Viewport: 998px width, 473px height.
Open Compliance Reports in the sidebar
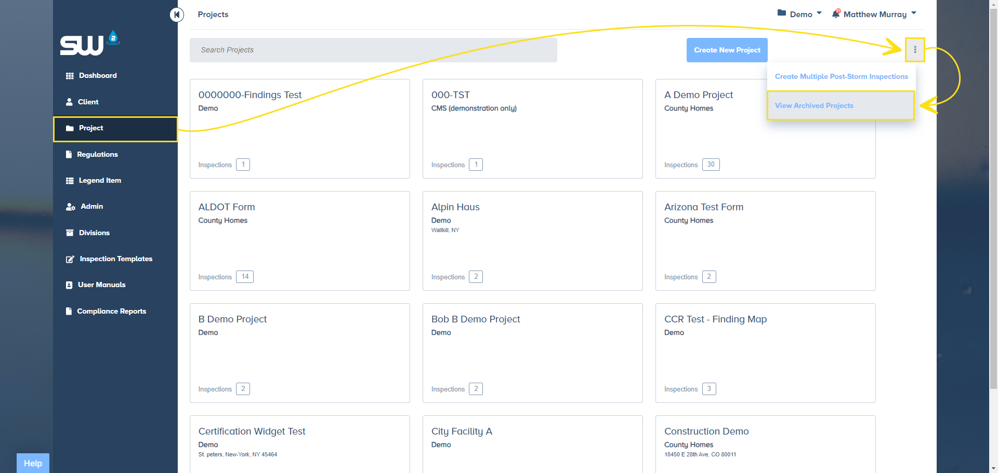click(x=111, y=311)
